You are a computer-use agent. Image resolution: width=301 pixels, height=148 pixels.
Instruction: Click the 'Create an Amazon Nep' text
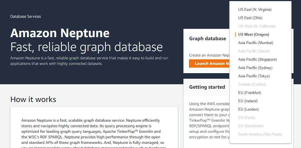209,55
